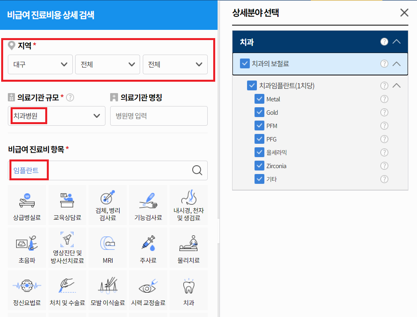Open the 대구 region dropdown
417x317 pixels.
click(40, 64)
